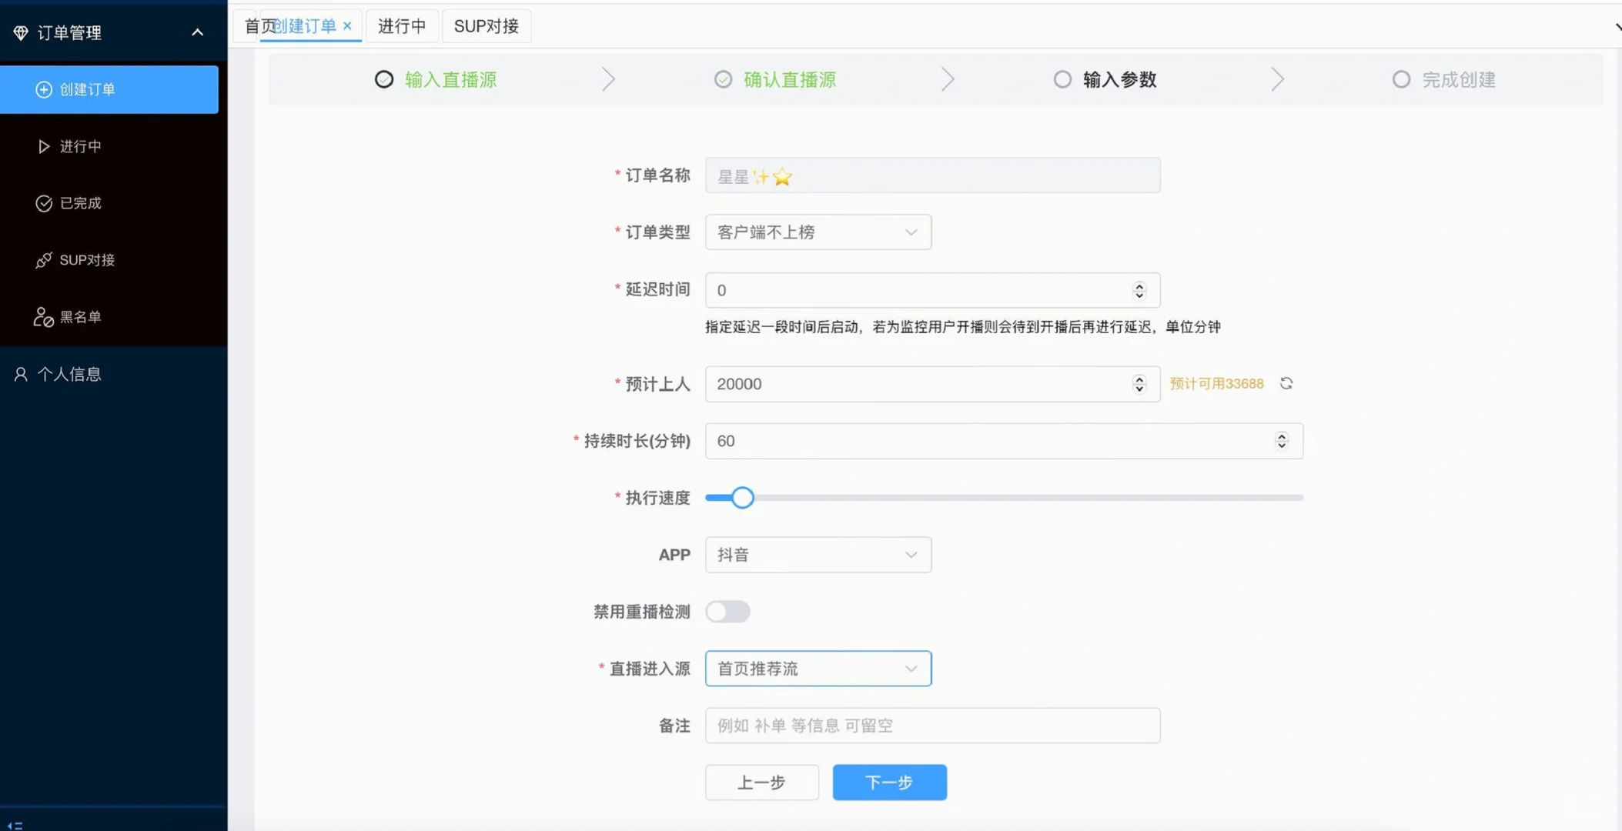Enable the 禁用重播检测 switch

pyautogui.click(x=727, y=612)
